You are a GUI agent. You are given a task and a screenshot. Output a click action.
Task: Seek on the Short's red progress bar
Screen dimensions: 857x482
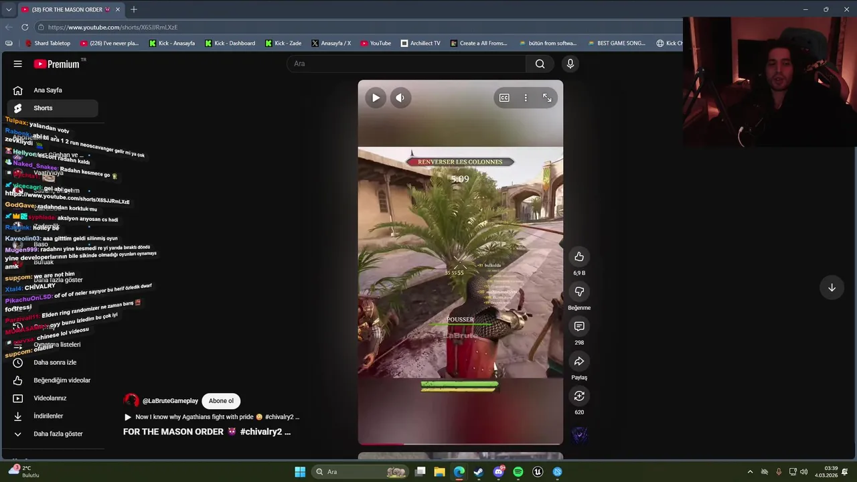[461, 444]
